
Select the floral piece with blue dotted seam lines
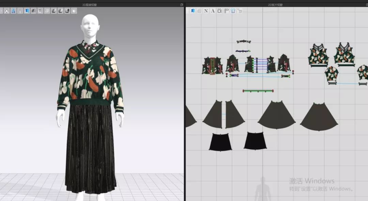(x=249, y=64)
